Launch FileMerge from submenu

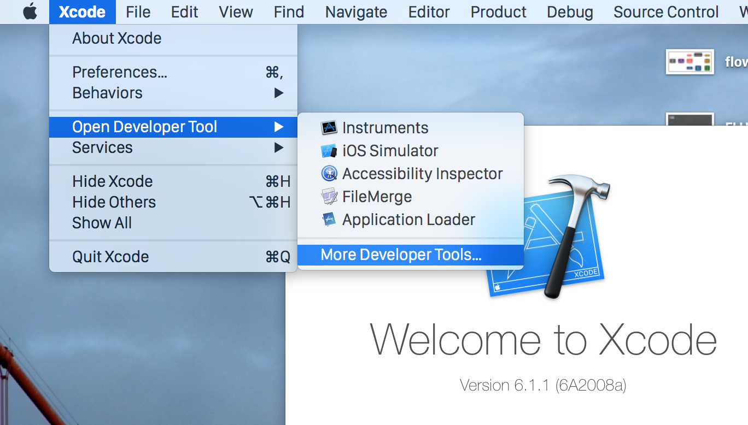[x=411, y=197]
